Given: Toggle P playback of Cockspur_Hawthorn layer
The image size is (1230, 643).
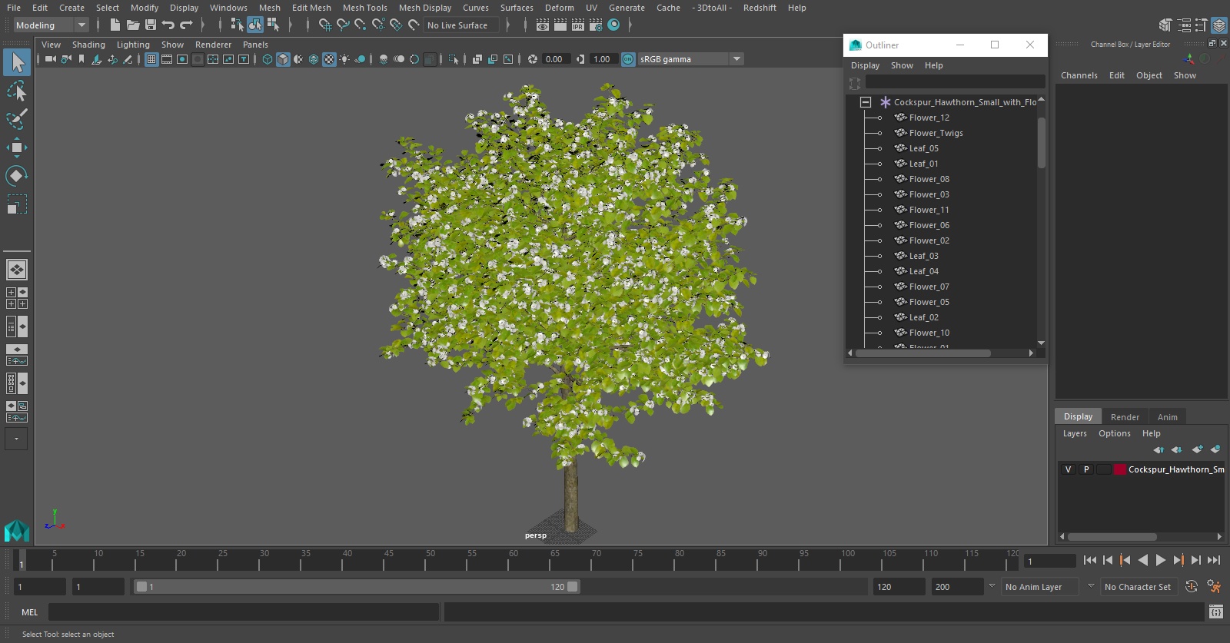Looking at the screenshot, I should [1086, 469].
